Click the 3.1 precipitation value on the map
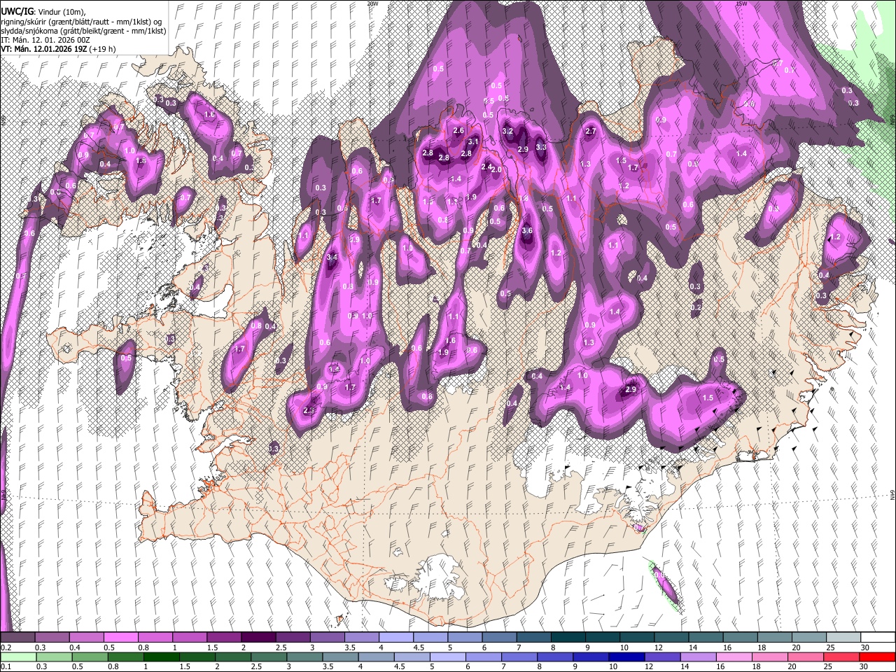 pos(473,142)
